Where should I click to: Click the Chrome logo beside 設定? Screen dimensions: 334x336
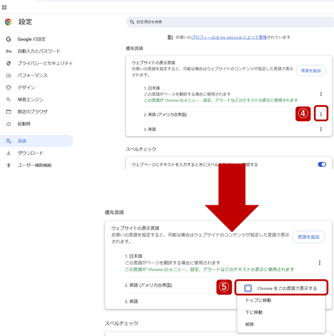[x=8, y=22]
